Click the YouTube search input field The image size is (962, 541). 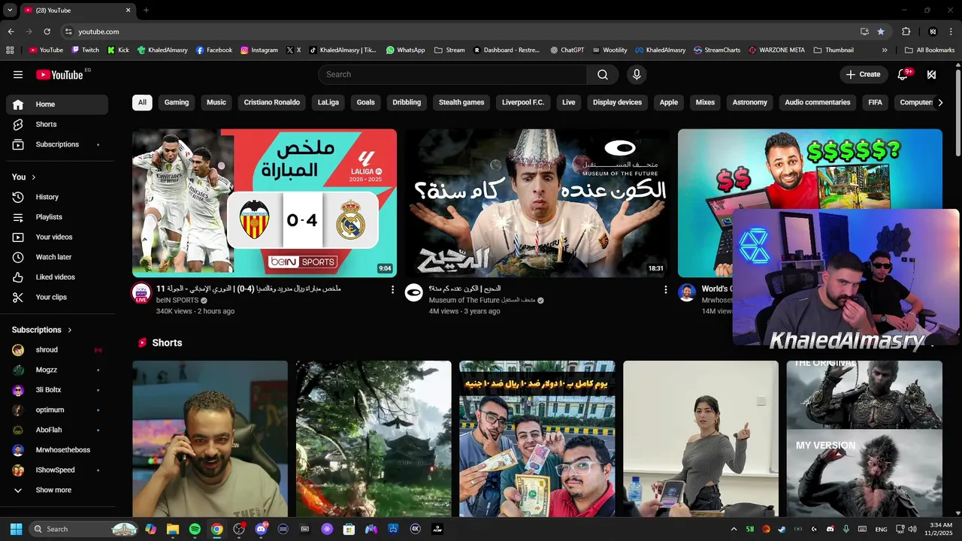click(x=452, y=74)
